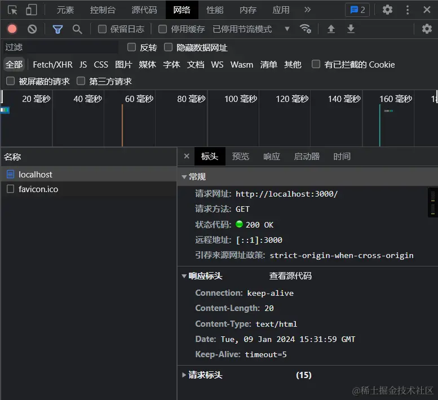Image resolution: width=438 pixels, height=400 pixels.
Task: Open the 预览 details tab
Action: [241, 157]
